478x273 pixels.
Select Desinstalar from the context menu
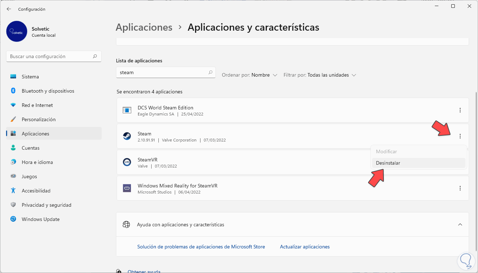click(419, 163)
